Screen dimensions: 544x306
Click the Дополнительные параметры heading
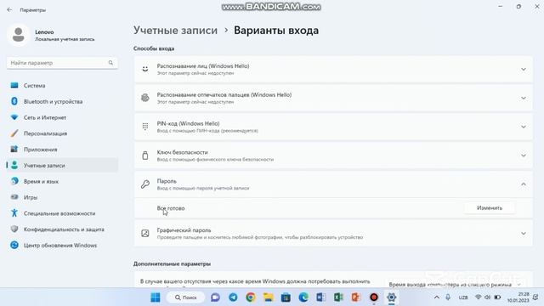[172, 263]
